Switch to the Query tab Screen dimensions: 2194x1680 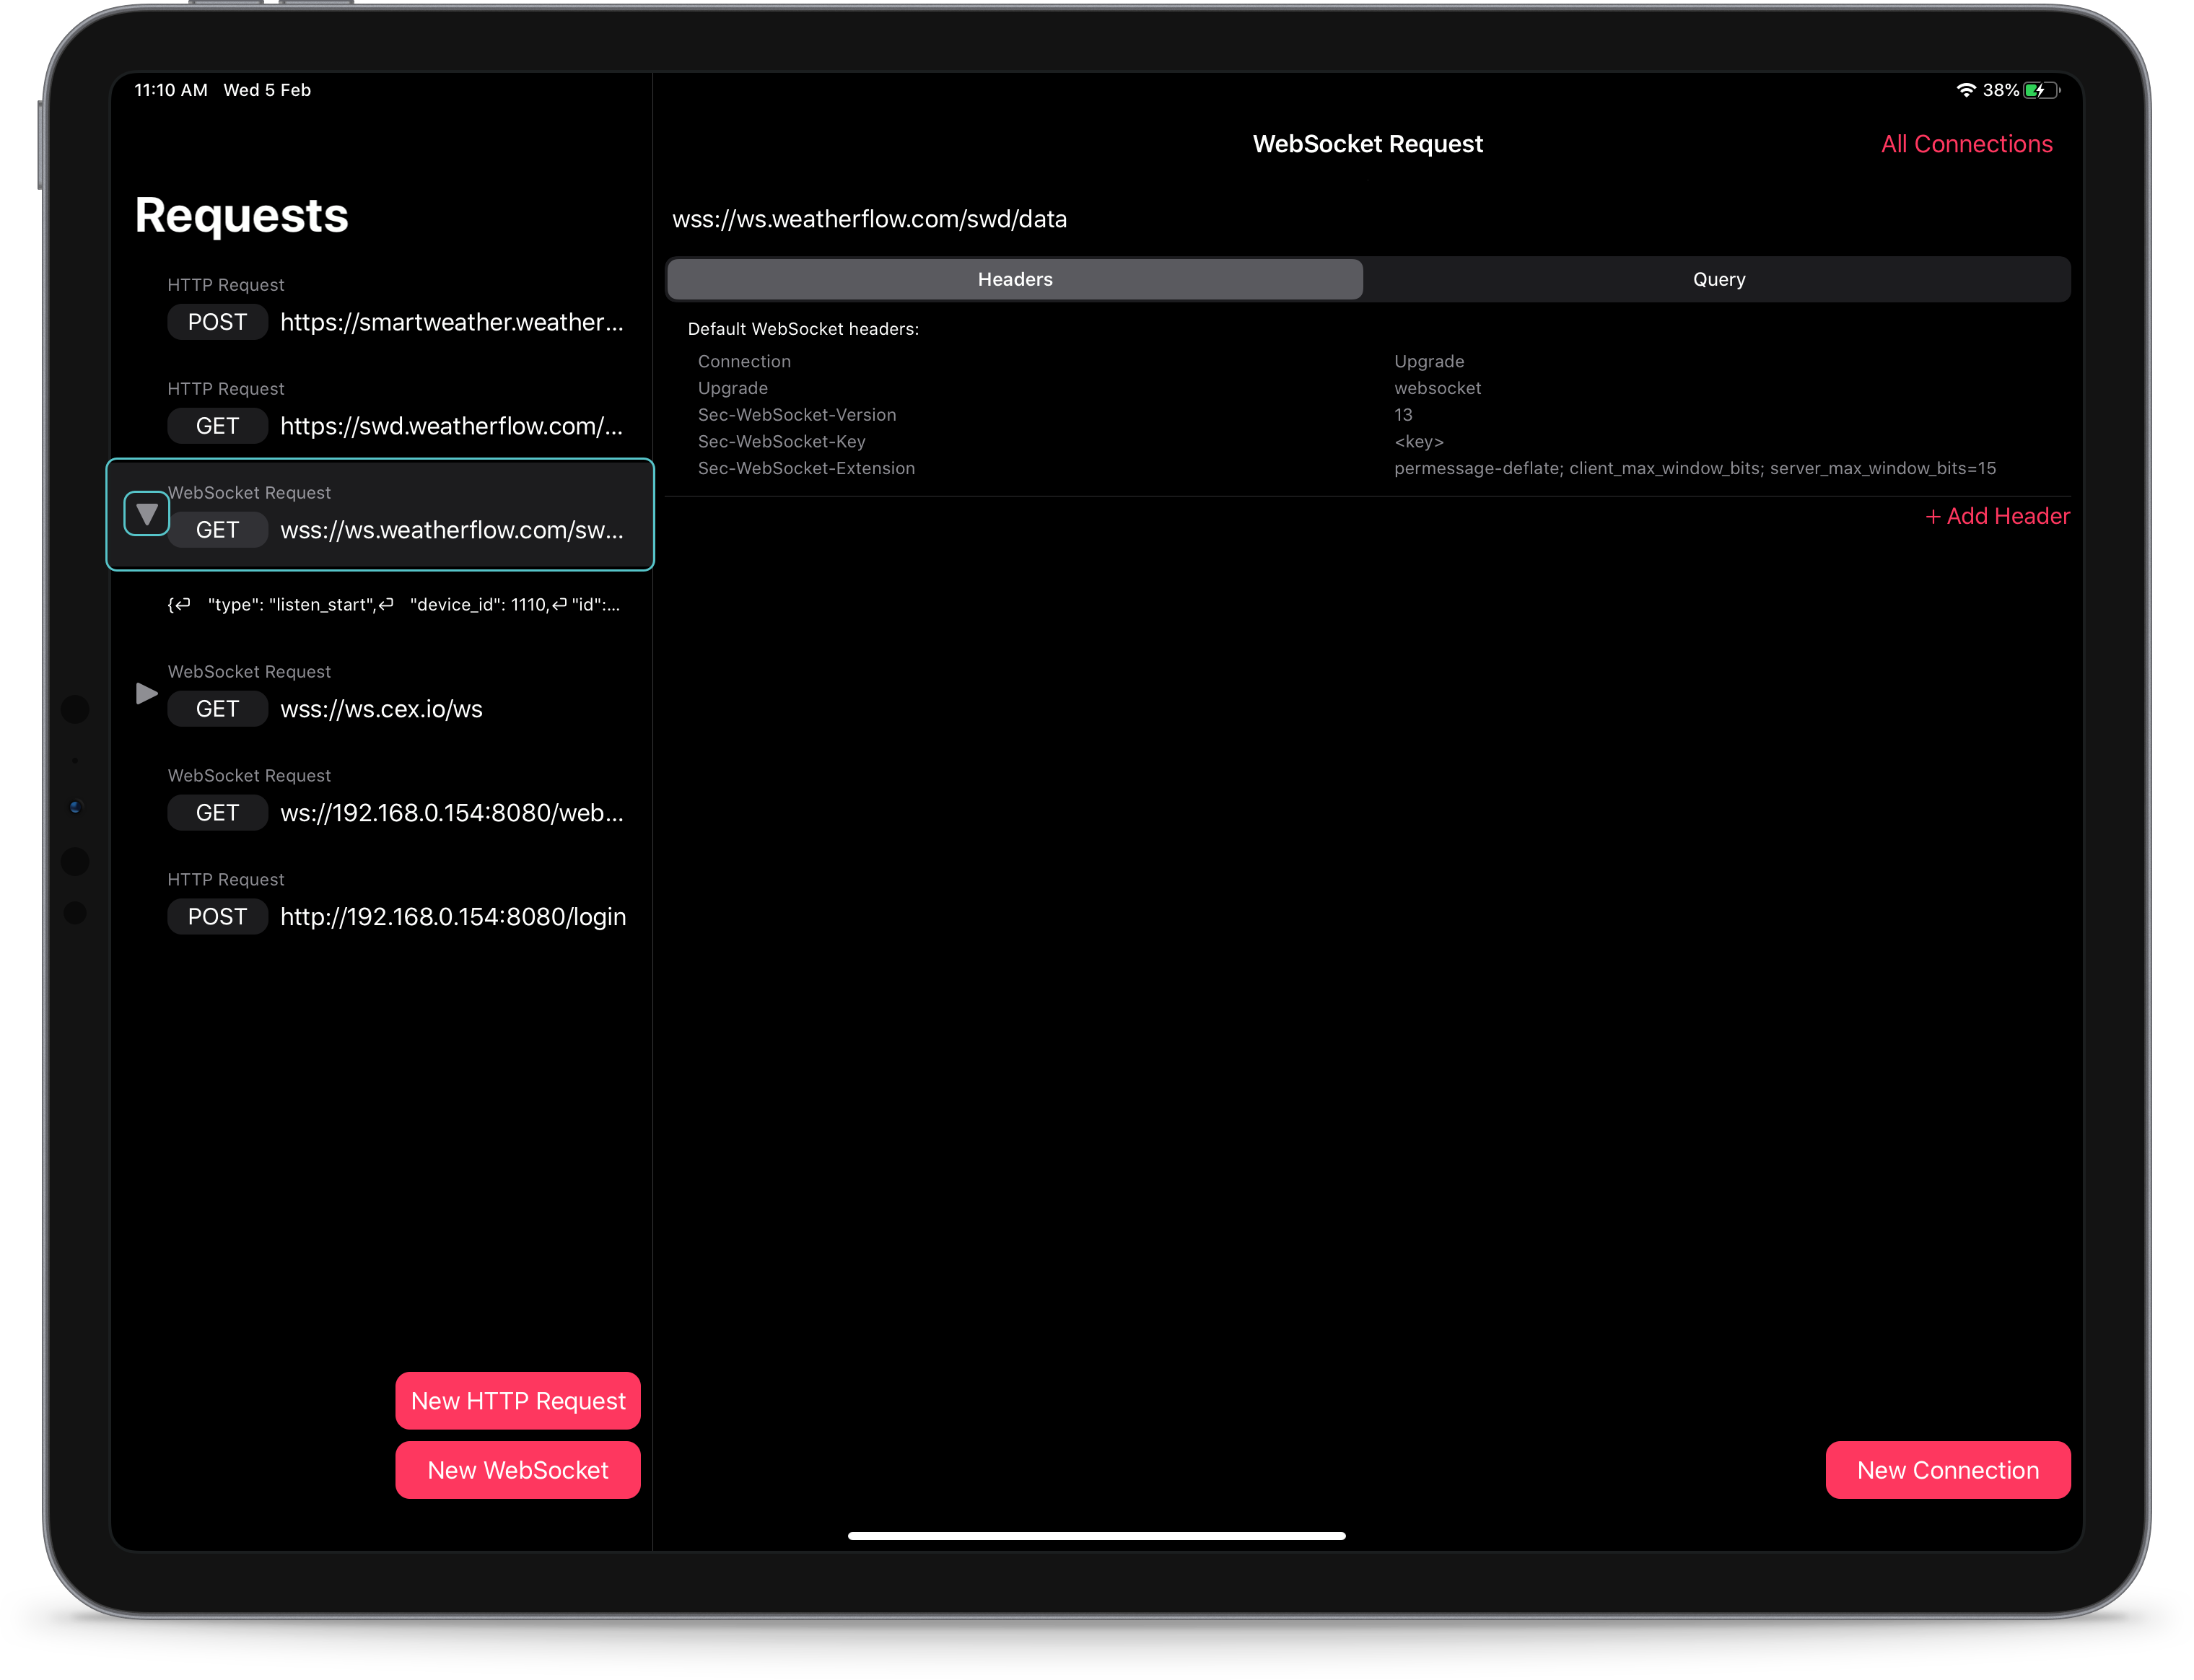click(1718, 279)
